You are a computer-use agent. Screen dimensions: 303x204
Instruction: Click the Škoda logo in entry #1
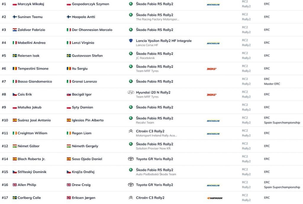(x=131, y=4)
